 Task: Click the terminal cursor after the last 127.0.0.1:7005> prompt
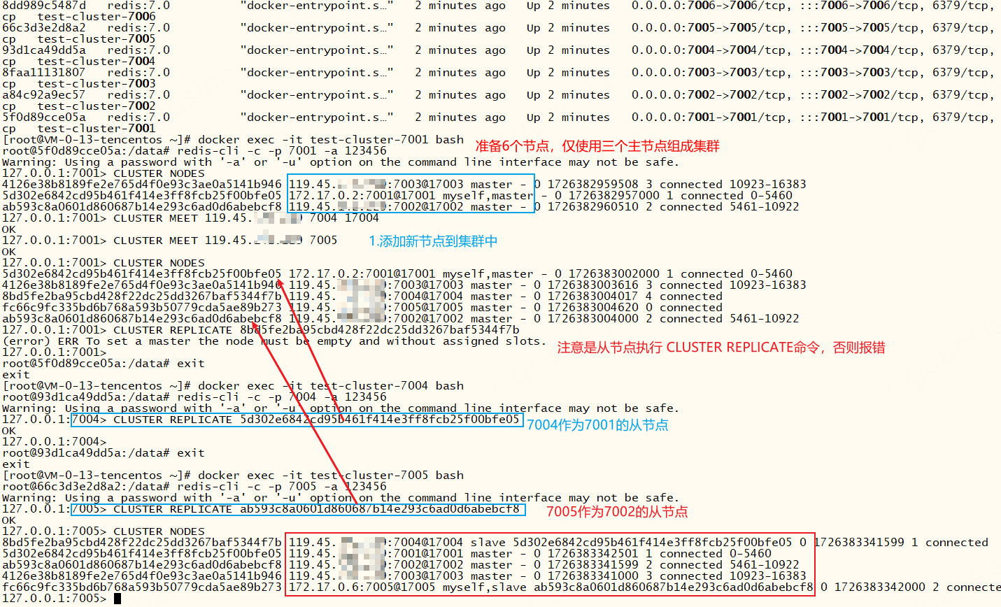click(x=118, y=599)
